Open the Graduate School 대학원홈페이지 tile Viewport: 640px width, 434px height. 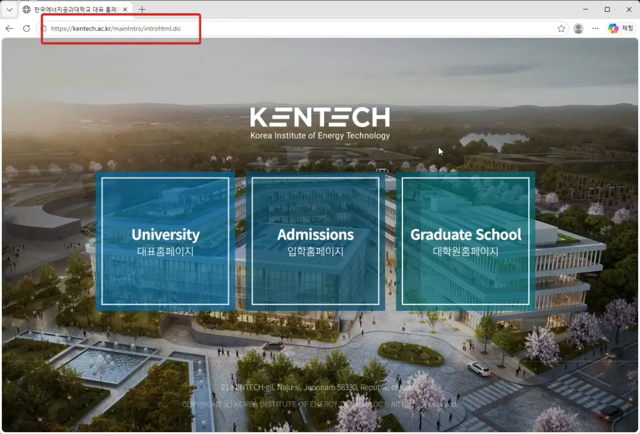point(465,241)
